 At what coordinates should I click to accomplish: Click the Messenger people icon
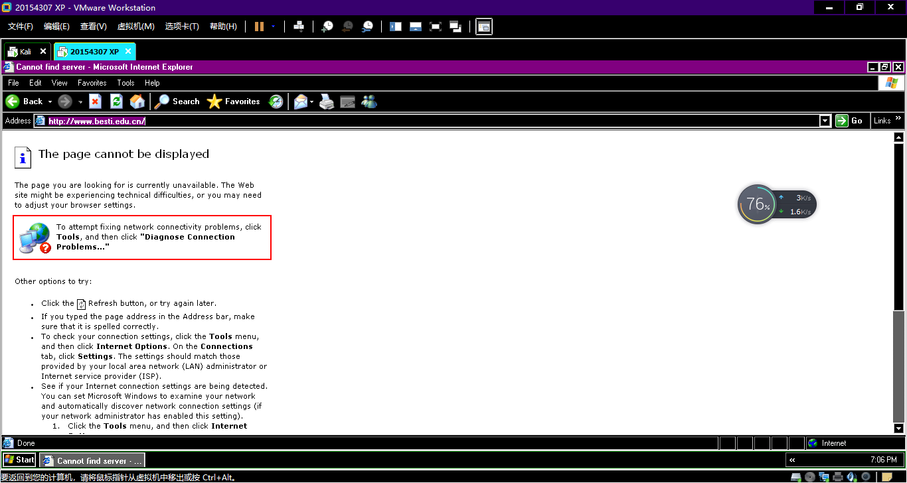pyautogui.click(x=369, y=102)
